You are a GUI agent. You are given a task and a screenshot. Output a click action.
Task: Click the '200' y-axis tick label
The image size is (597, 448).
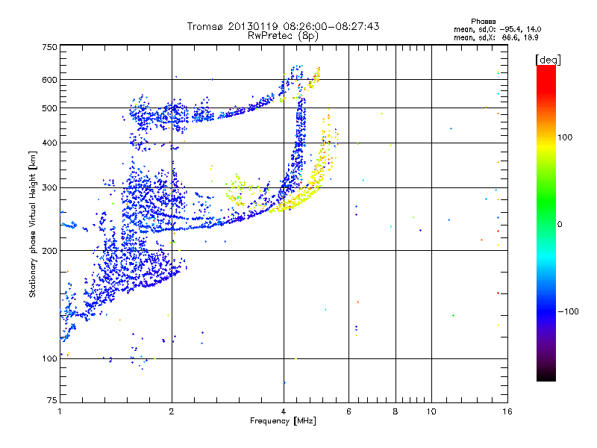49,251
